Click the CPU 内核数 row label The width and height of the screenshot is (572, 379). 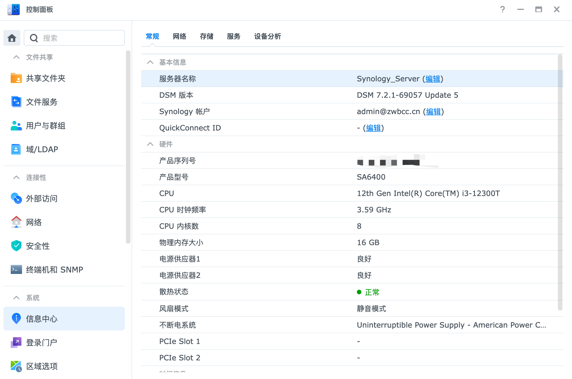(179, 226)
